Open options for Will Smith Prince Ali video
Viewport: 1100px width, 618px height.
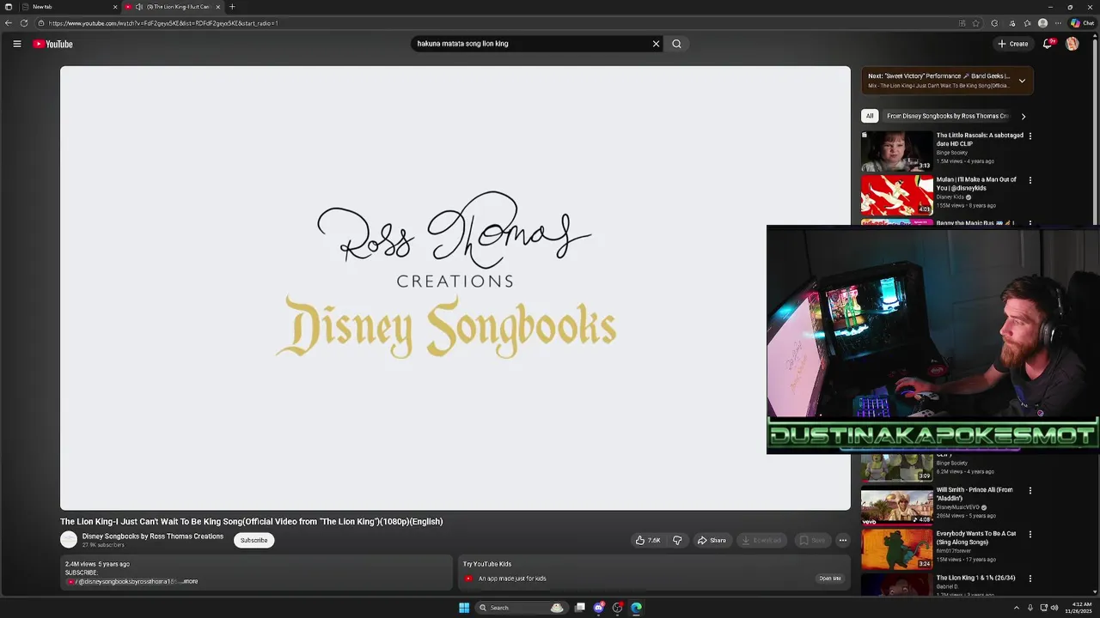click(x=1030, y=490)
